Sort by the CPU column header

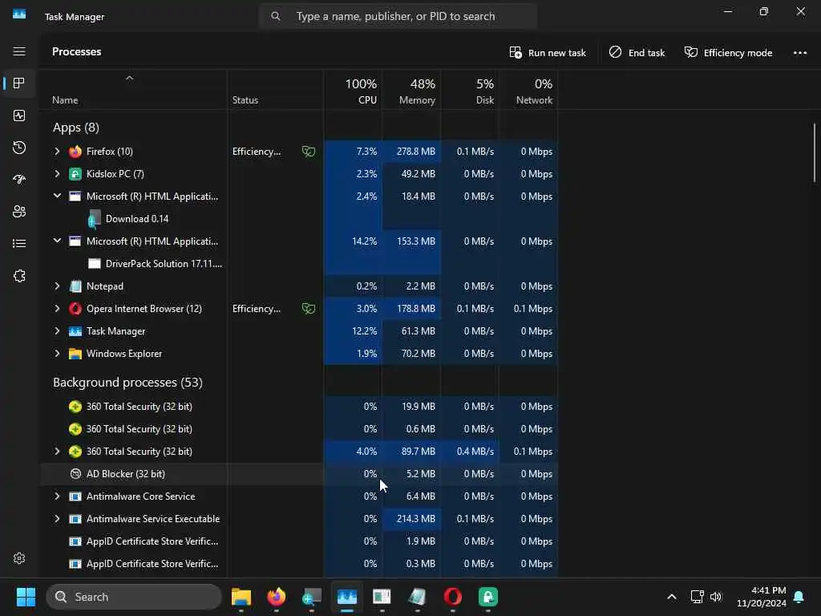point(353,91)
